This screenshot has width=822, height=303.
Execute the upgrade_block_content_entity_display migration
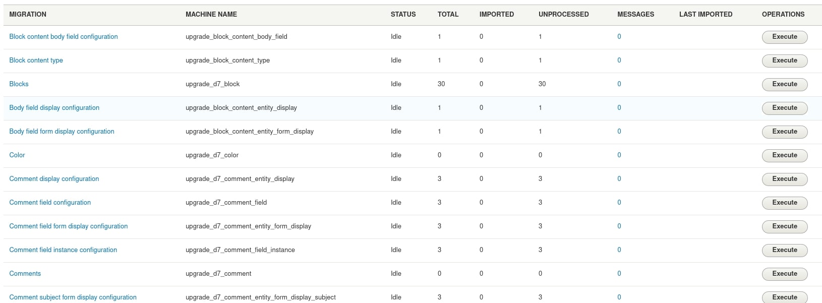click(785, 108)
